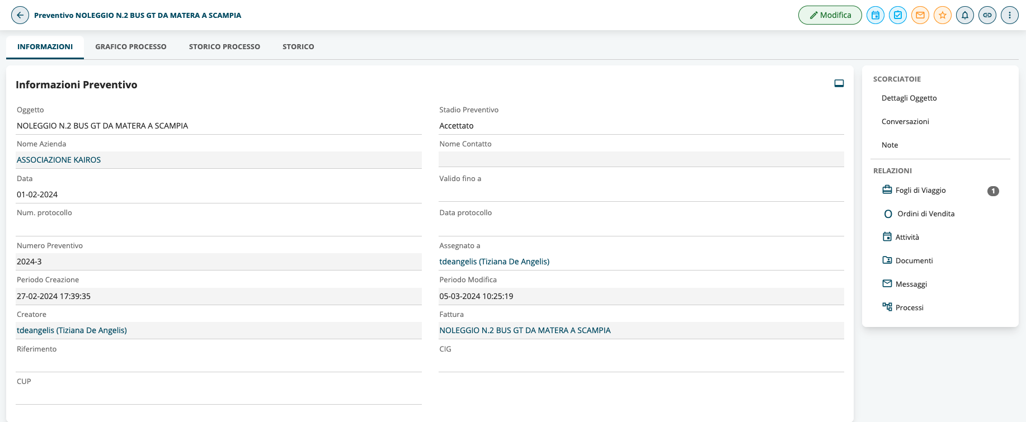The width and height of the screenshot is (1026, 422).
Task: Click the Oggetto field value
Action: (x=102, y=126)
